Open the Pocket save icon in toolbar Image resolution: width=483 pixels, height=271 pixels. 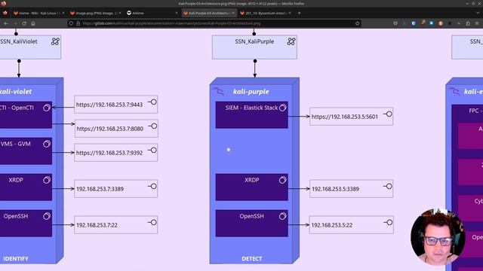pyautogui.click(x=395, y=23)
